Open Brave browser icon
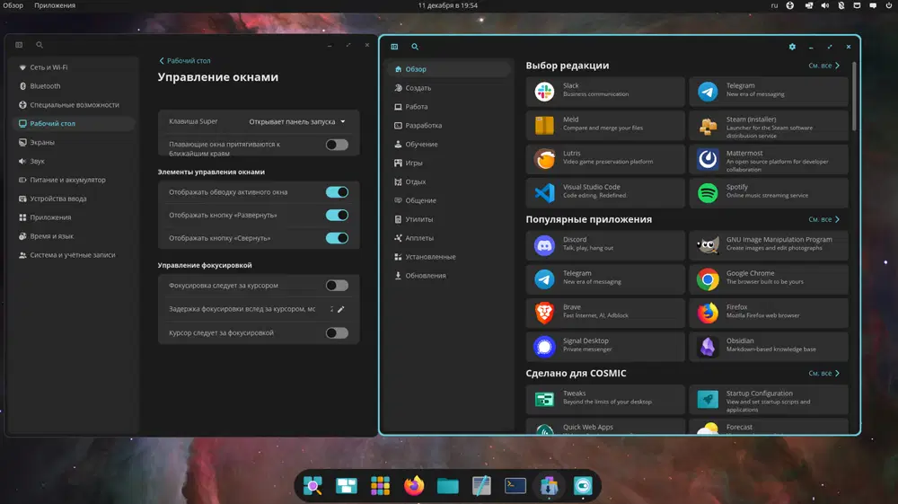The image size is (898, 504). point(544,313)
